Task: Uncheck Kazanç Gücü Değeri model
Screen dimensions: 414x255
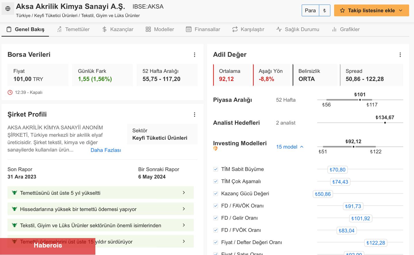Action: (215, 194)
